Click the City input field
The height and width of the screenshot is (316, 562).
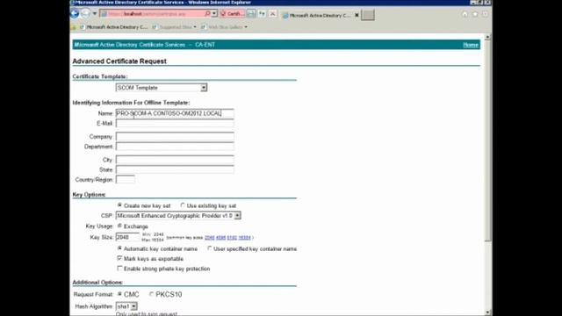pos(175,160)
